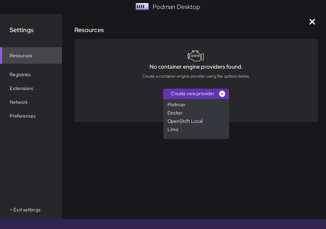Choose Lima as new provider
The width and height of the screenshot is (326, 229).
pyautogui.click(x=173, y=129)
